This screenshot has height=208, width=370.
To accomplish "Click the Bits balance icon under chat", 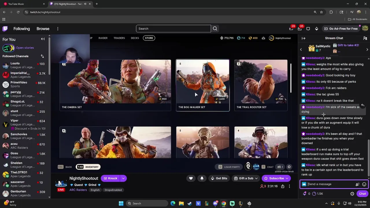I will 304,194.
